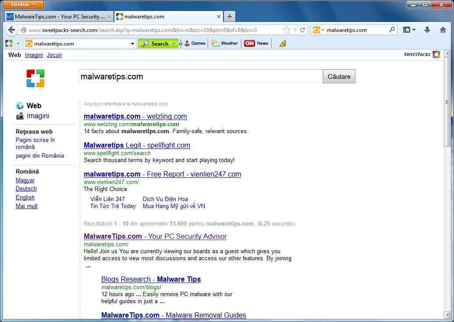Reload the page with the refresh icon
The height and width of the screenshot is (322, 454).
[x=302, y=30]
